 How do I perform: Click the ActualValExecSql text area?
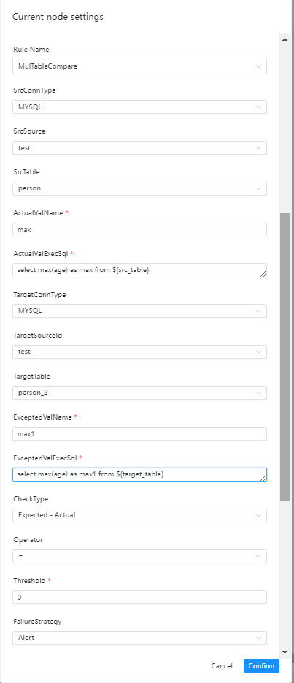coord(139,270)
